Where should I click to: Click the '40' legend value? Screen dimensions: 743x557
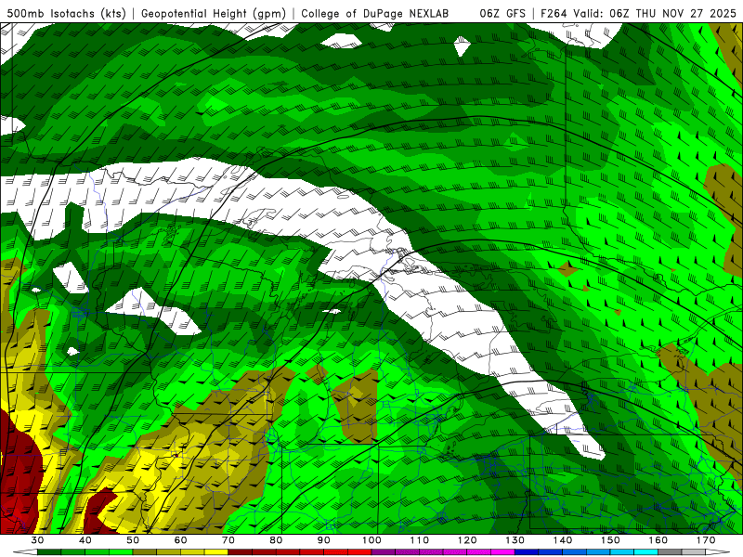[x=85, y=540]
